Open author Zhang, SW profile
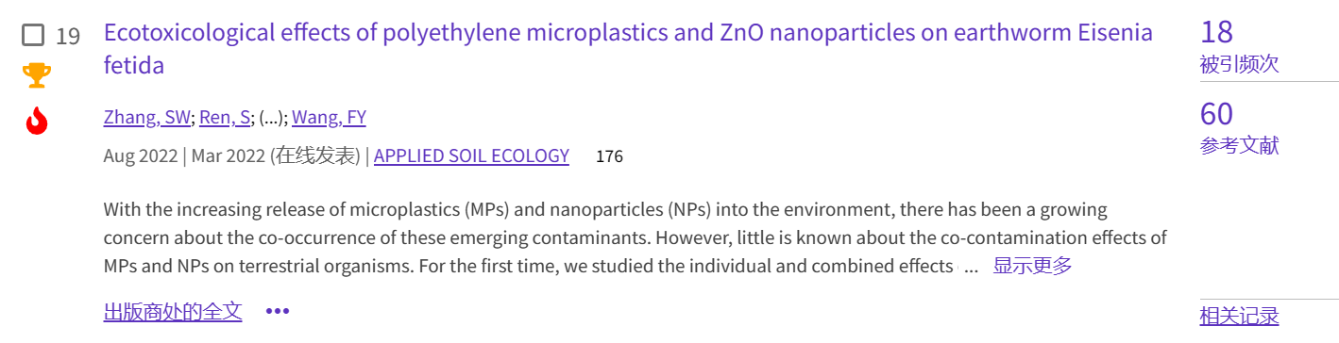1339x343 pixels. 147,118
